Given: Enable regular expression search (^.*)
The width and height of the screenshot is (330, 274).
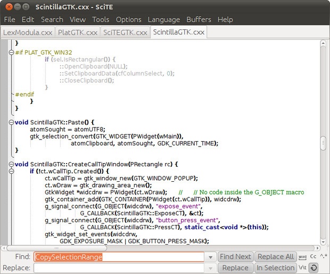Looking at the screenshot, I should 323,257.
